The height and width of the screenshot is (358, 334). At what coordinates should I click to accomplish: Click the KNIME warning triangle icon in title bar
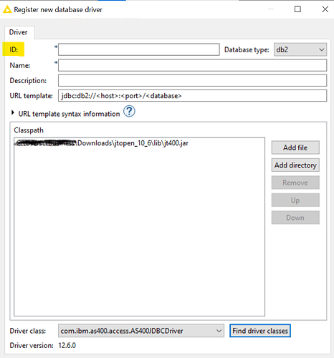point(7,9)
